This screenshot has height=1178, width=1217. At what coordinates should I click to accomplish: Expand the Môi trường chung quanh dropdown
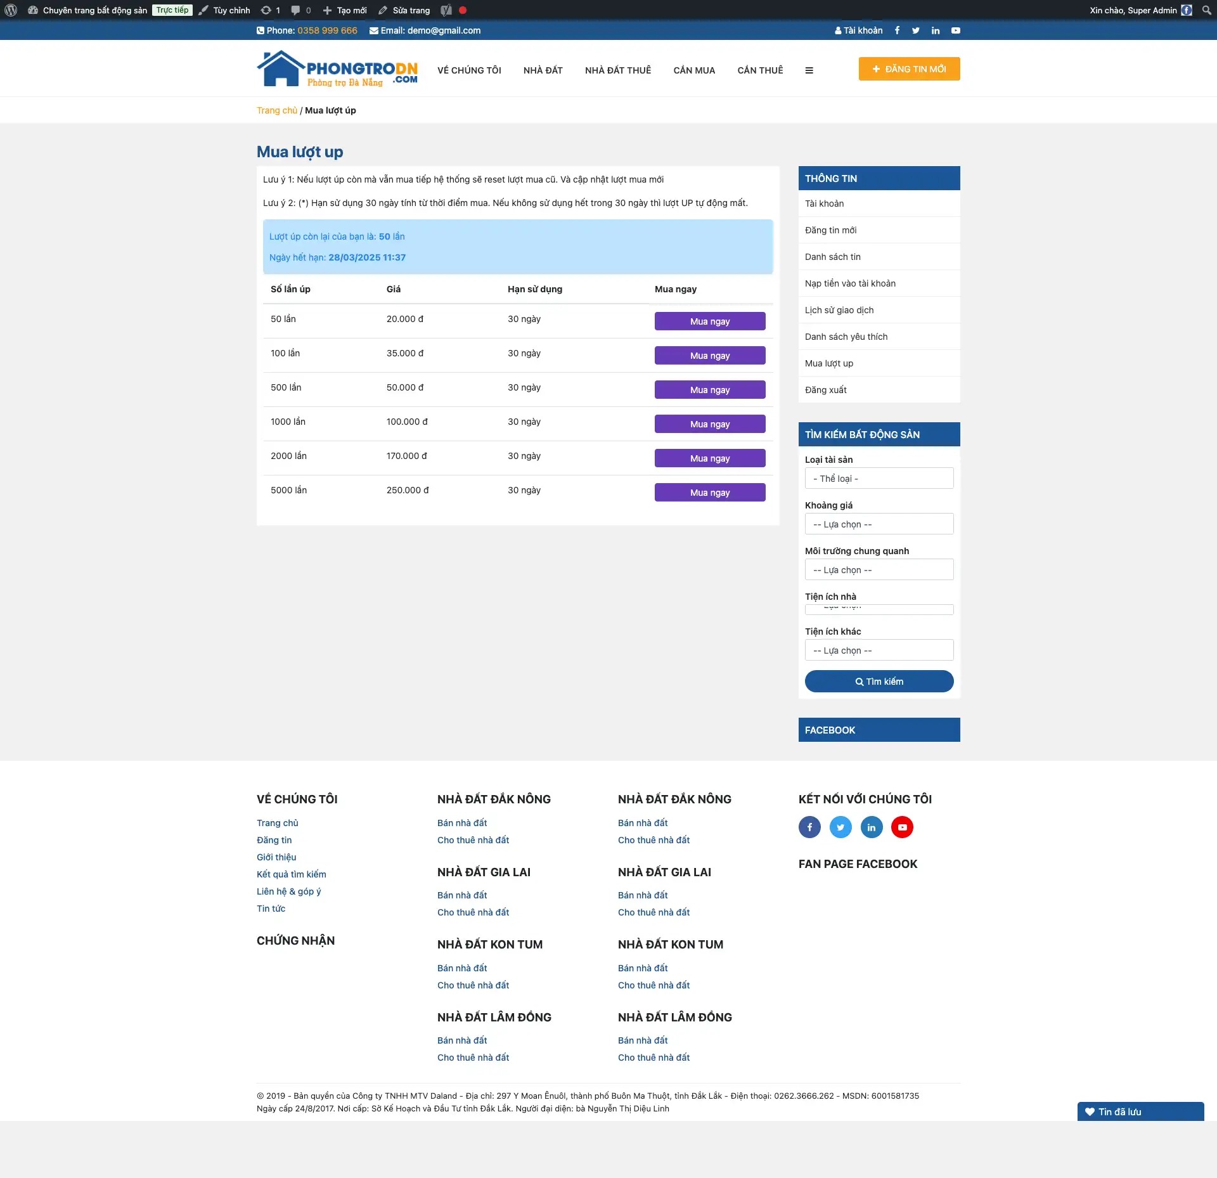(879, 570)
